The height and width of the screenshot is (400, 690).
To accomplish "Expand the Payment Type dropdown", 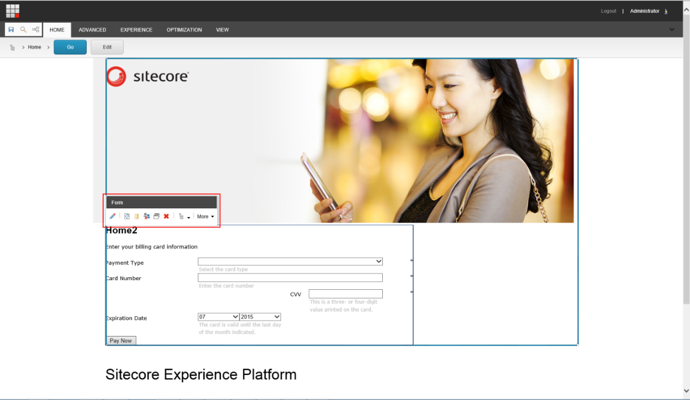I will [290, 262].
